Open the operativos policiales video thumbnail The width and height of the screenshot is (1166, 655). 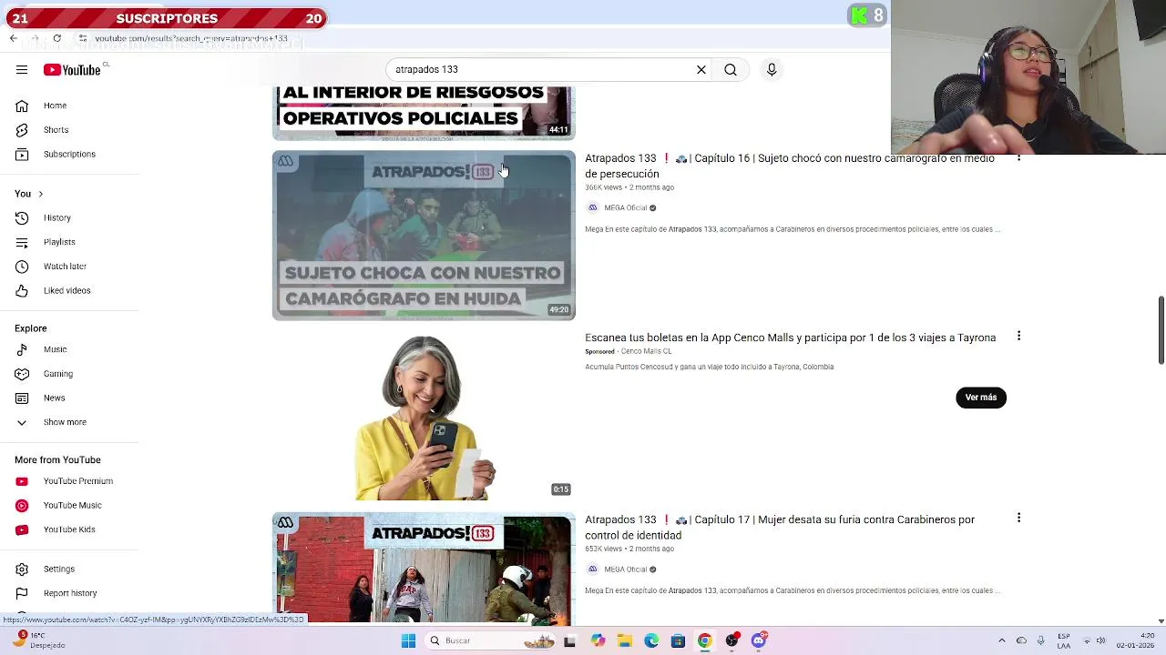[x=424, y=112]
